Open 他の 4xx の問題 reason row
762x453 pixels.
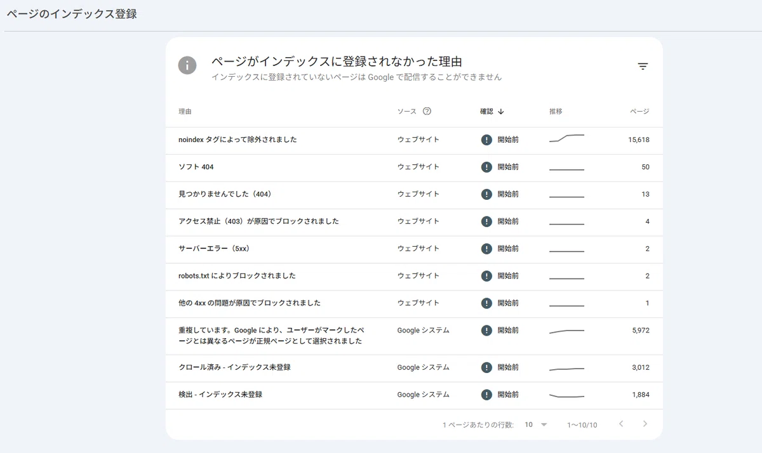(x=414, y=303)
